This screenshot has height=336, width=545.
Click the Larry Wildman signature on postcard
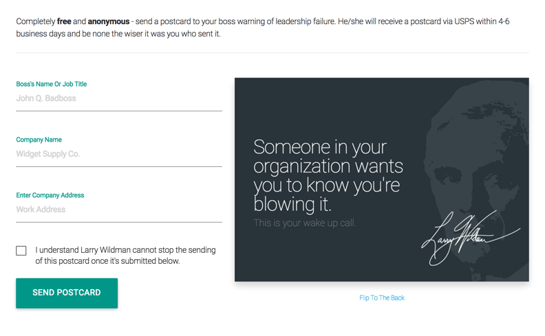tap(470, 238)
